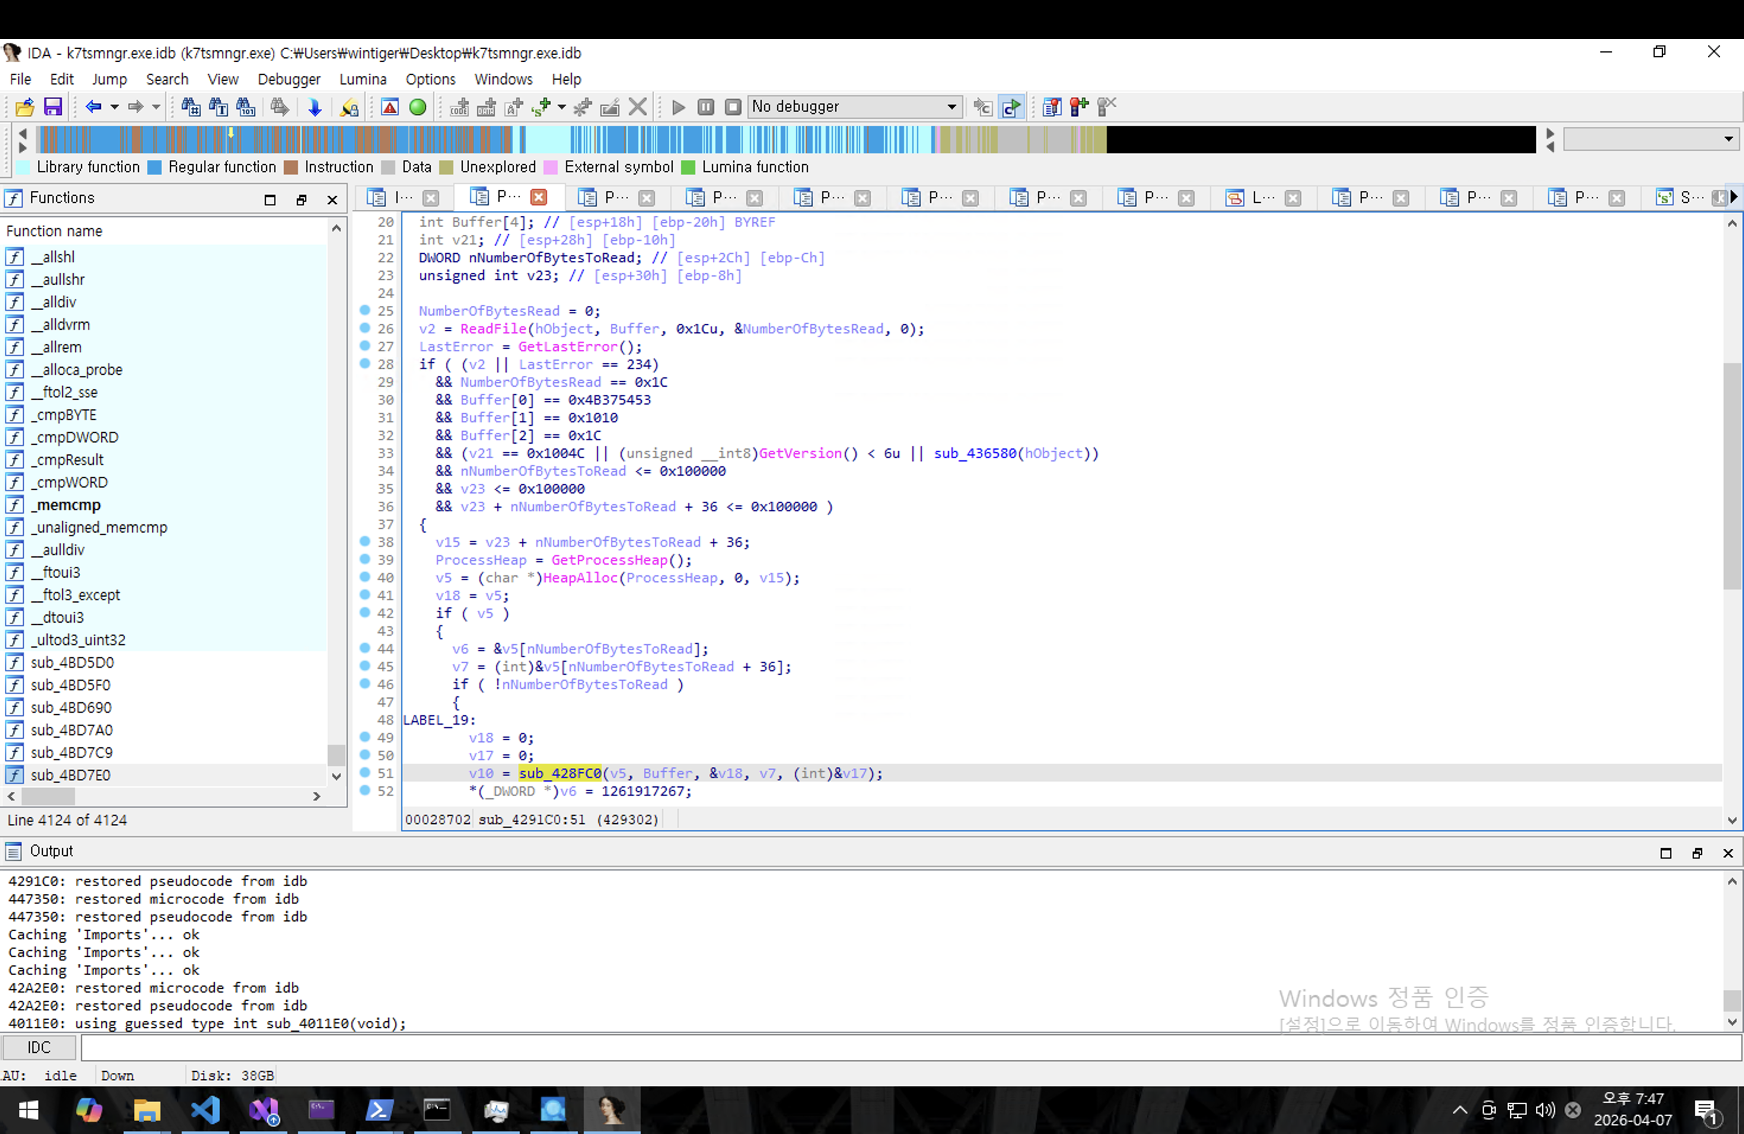
Task: Start process with the play button
Action: [x=679, y=107]
